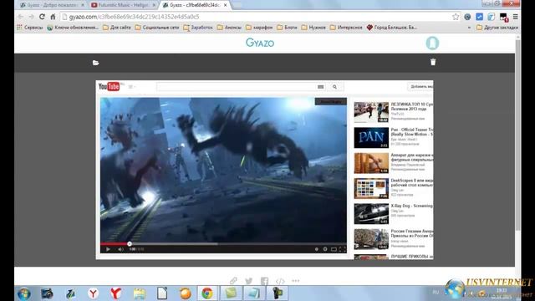Open the orange ball taskbar icon
535x301 pixels.
pyautogui.click(x=186, y=293)
